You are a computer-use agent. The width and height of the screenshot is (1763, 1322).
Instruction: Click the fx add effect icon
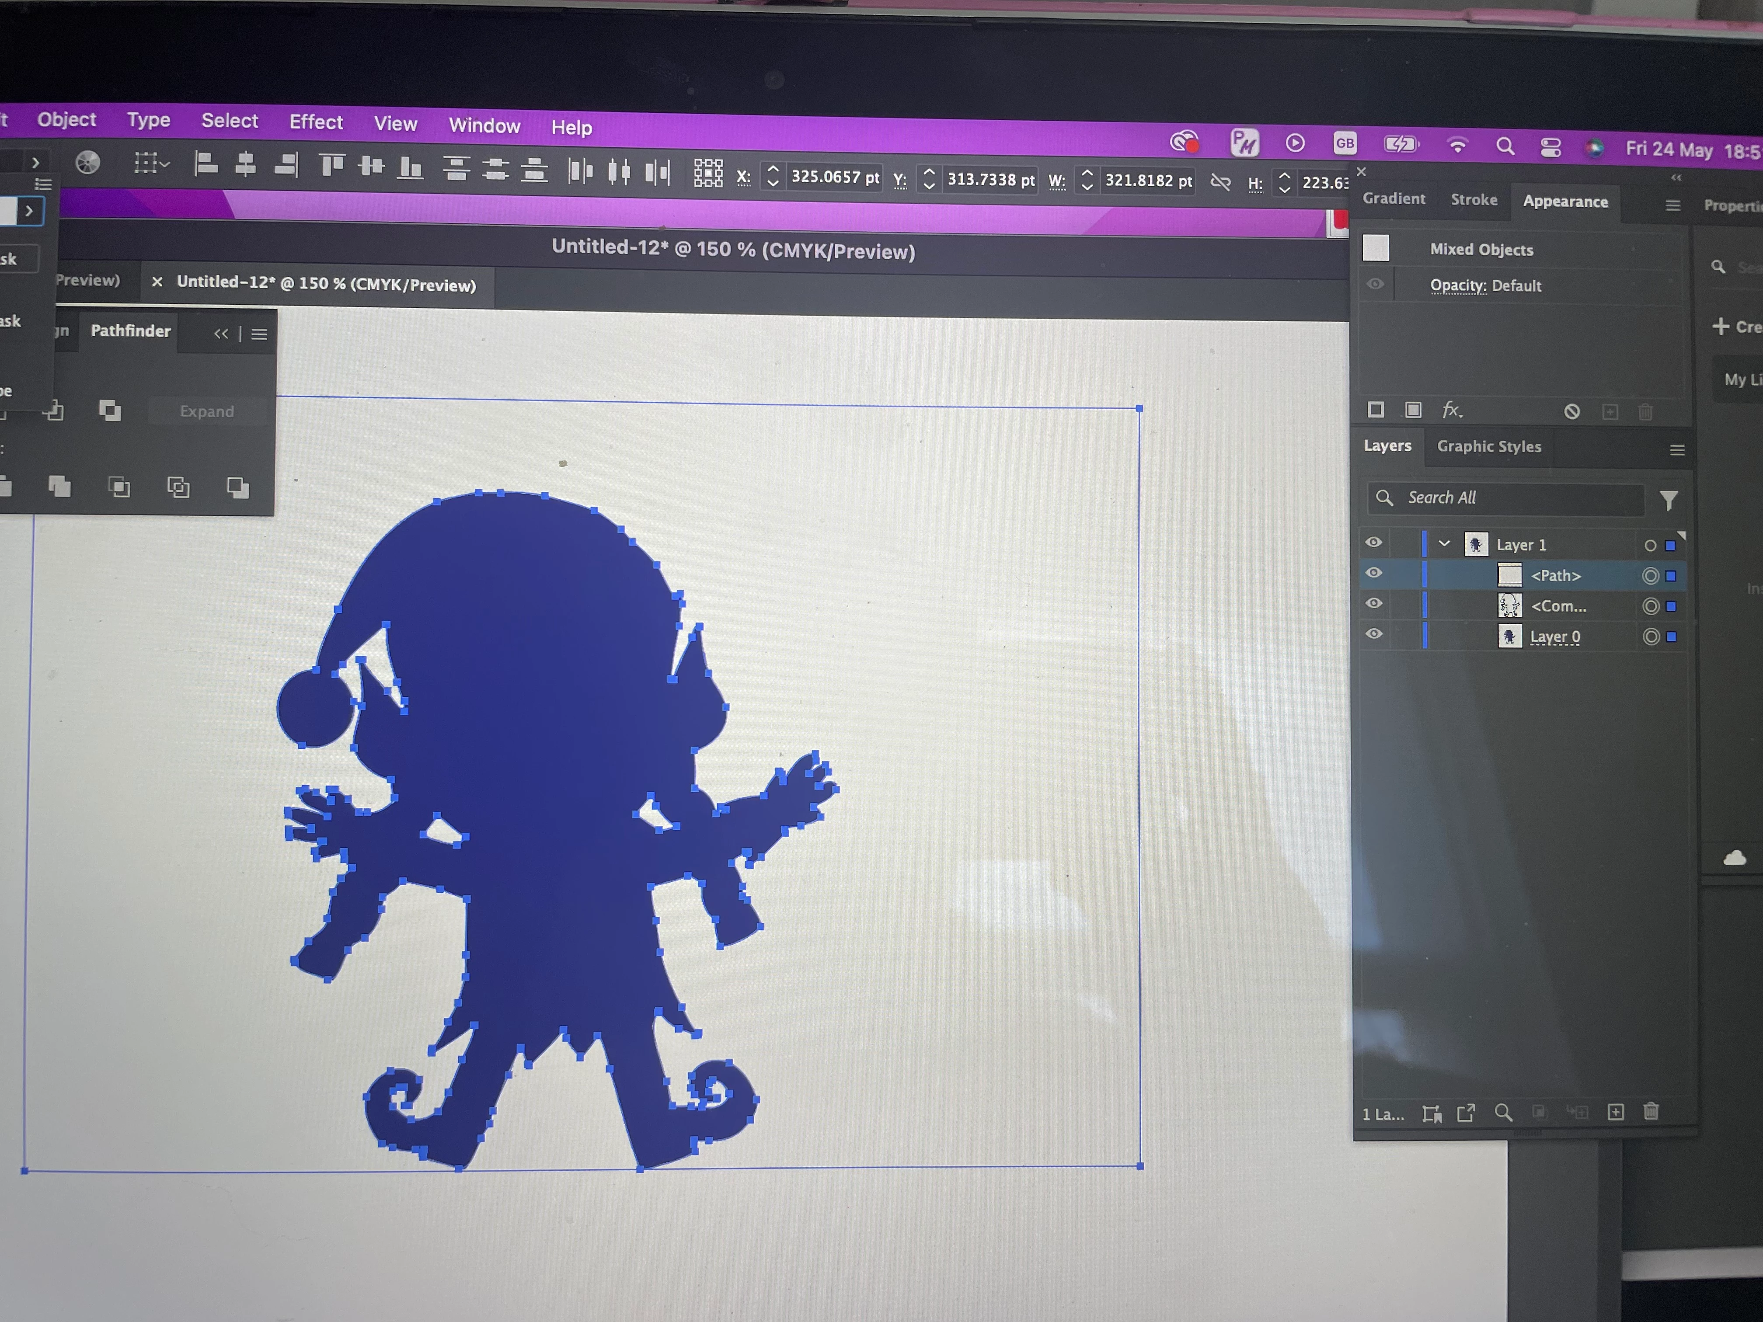pyautogui.click(x=1451, y=411)
